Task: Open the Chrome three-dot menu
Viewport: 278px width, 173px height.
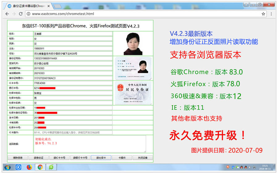Action: [271, 14]
